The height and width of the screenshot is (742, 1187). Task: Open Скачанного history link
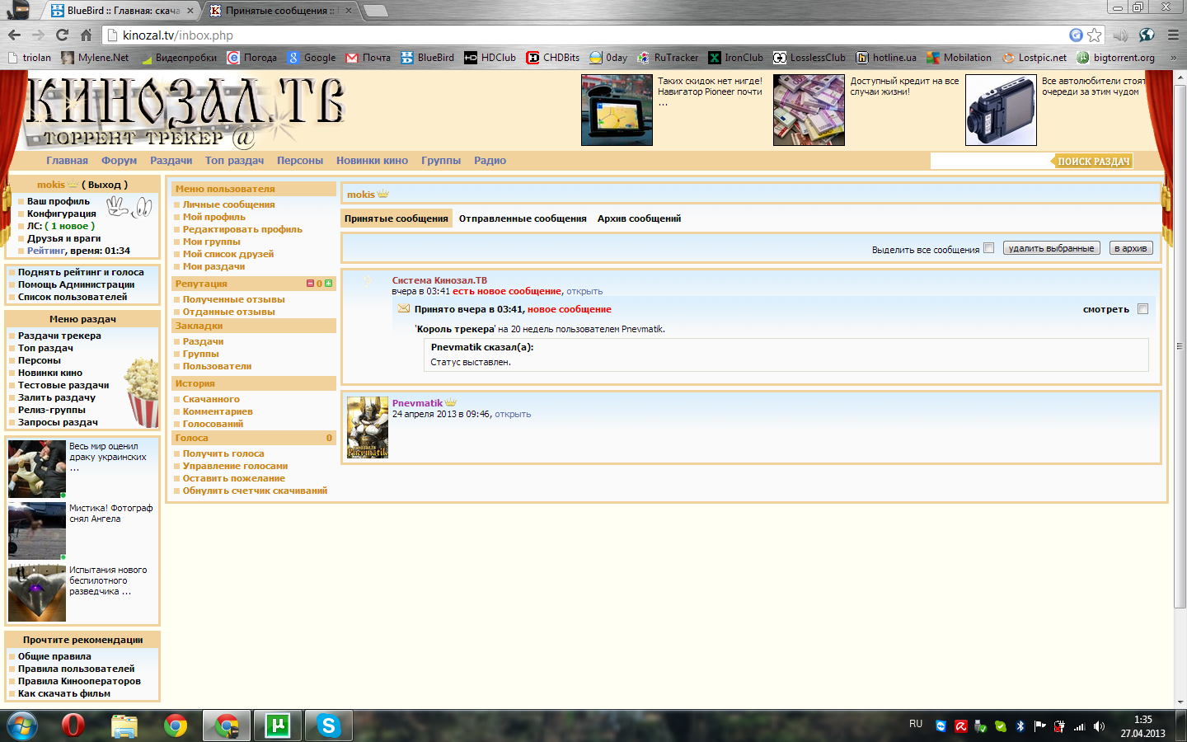click(x=211, y=399)
